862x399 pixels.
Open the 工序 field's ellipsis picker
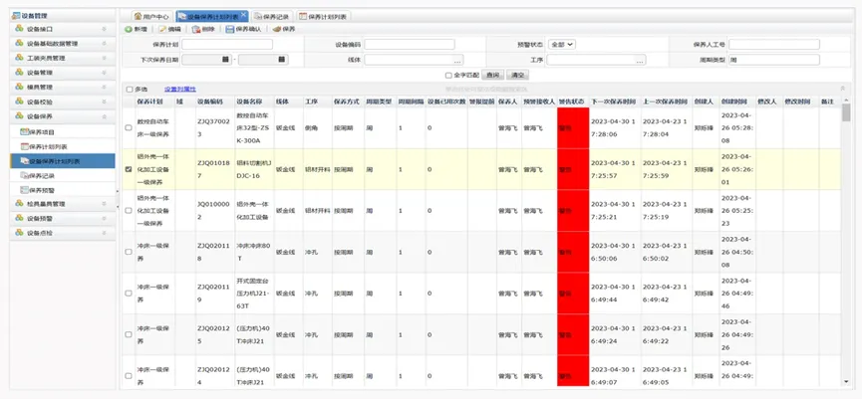[641, 60]
